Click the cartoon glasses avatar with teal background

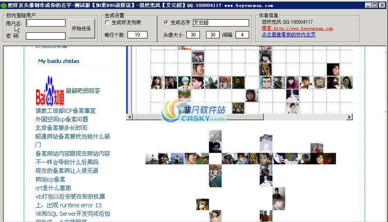coord(266,82)
